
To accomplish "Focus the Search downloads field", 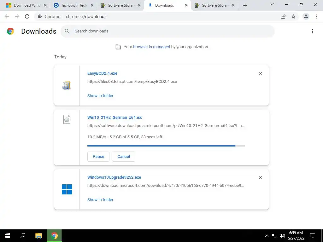I will [x=167, y=31].
